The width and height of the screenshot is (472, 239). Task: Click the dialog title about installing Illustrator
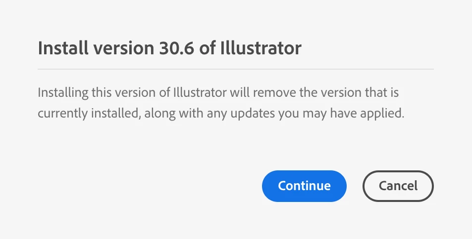click(169, 48)
